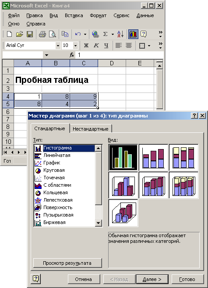Select Круговая in the chart type list
The height and width of the screenshot is (288, 208).
click(54, 170)
